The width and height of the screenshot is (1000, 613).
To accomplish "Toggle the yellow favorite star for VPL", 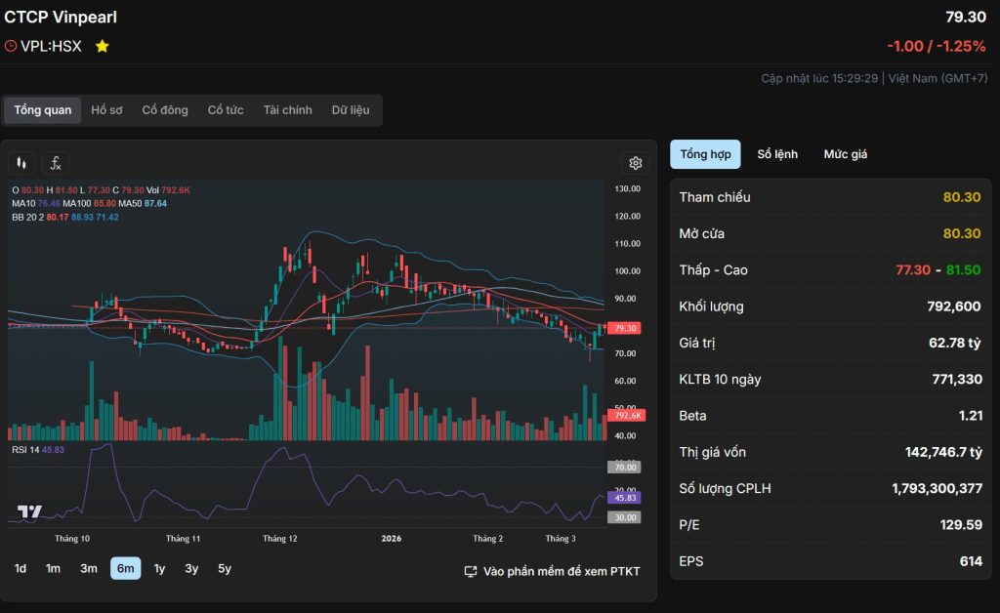I will coord(102,46).
